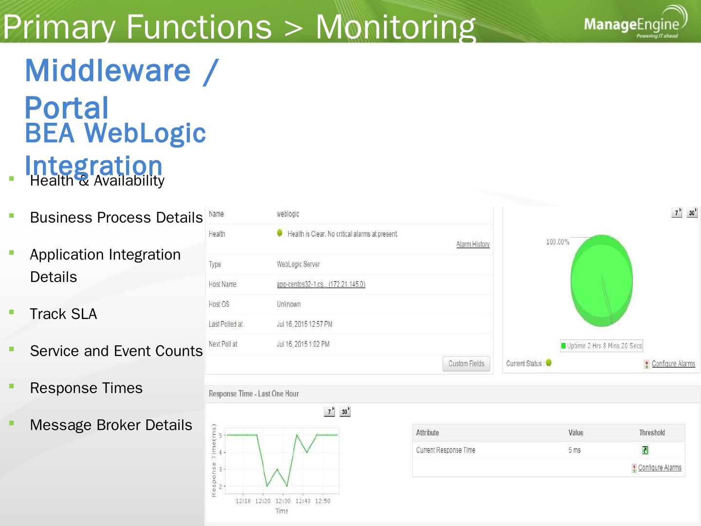Screen dimensions: 701x526
Task: Click the alarm icon beside Configure Alarms in the attribute table
Action: pos(634,468)
